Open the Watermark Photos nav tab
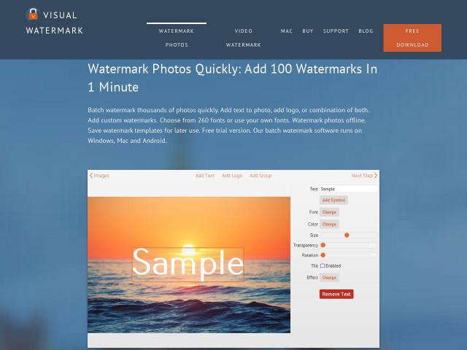Viewport: 467px width, 350px height. coord(177,38)
